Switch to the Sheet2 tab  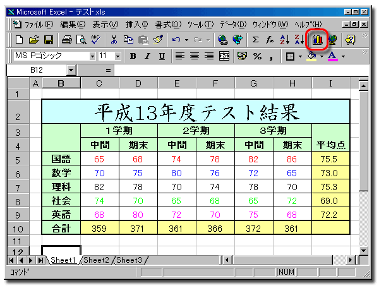[96, 260]
